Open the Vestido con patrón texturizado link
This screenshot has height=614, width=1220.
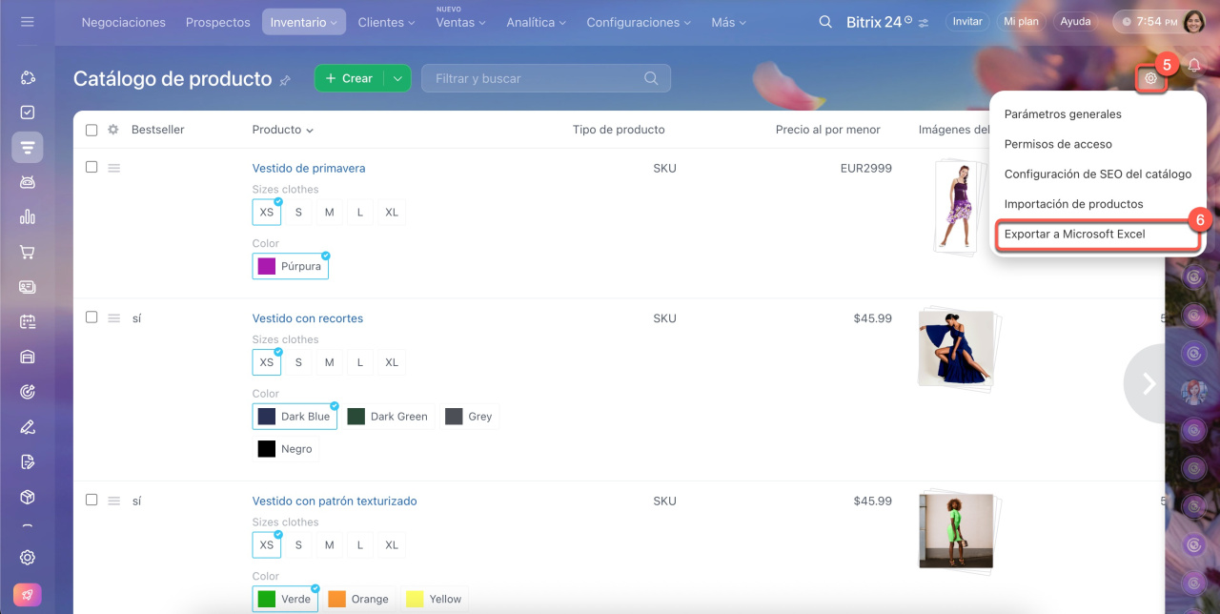pos(334,501)
